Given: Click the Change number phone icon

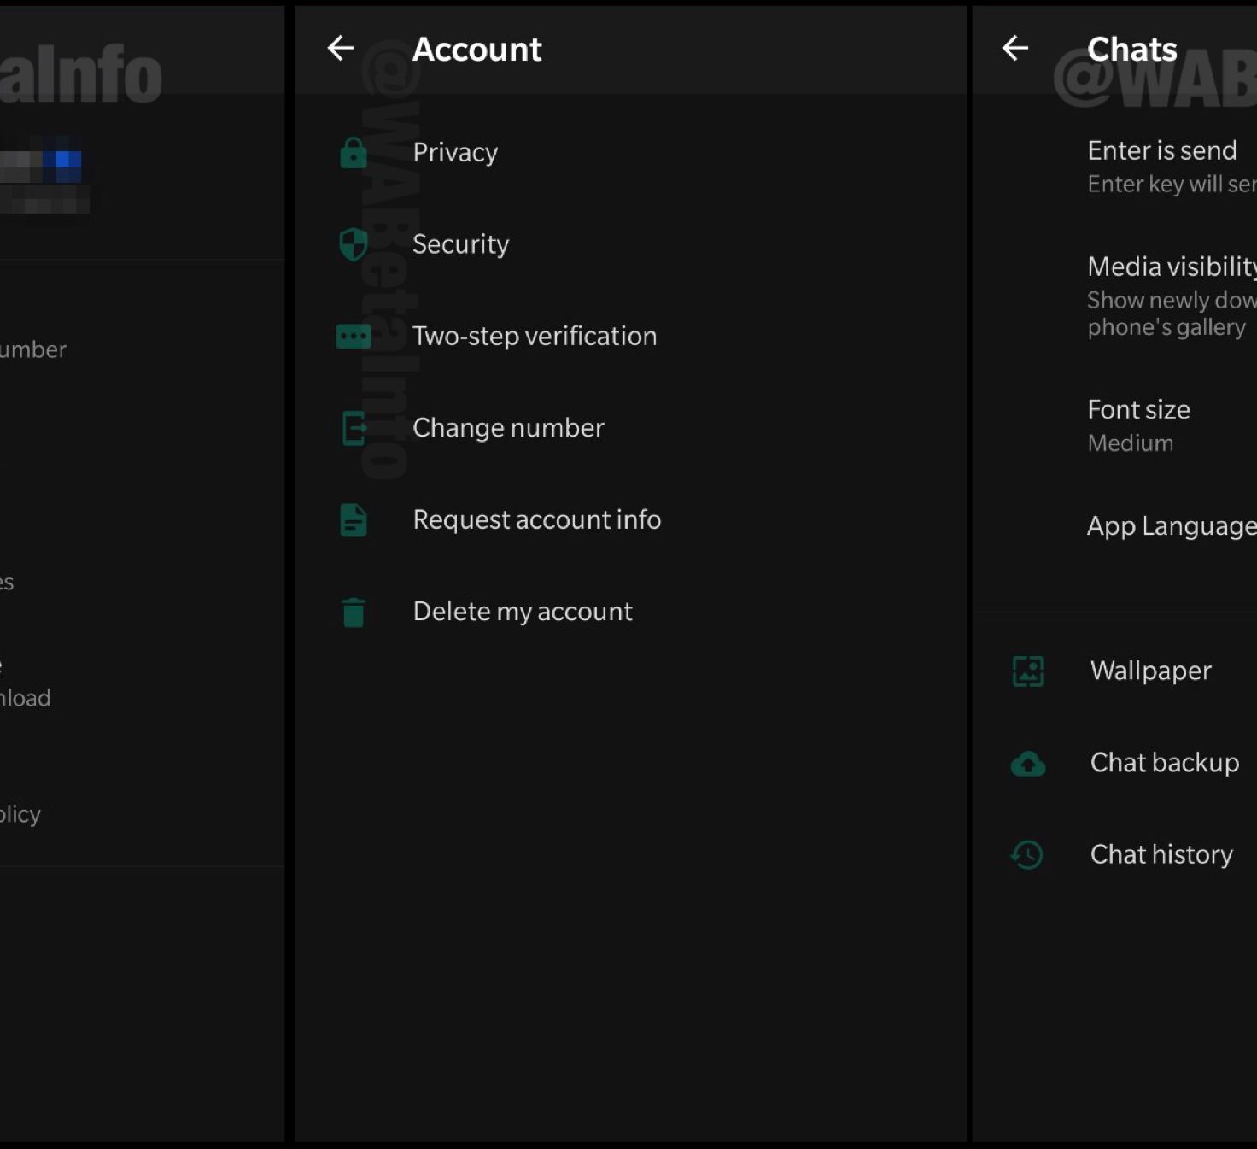Looking at the screenshot, I should pos(354,428).
